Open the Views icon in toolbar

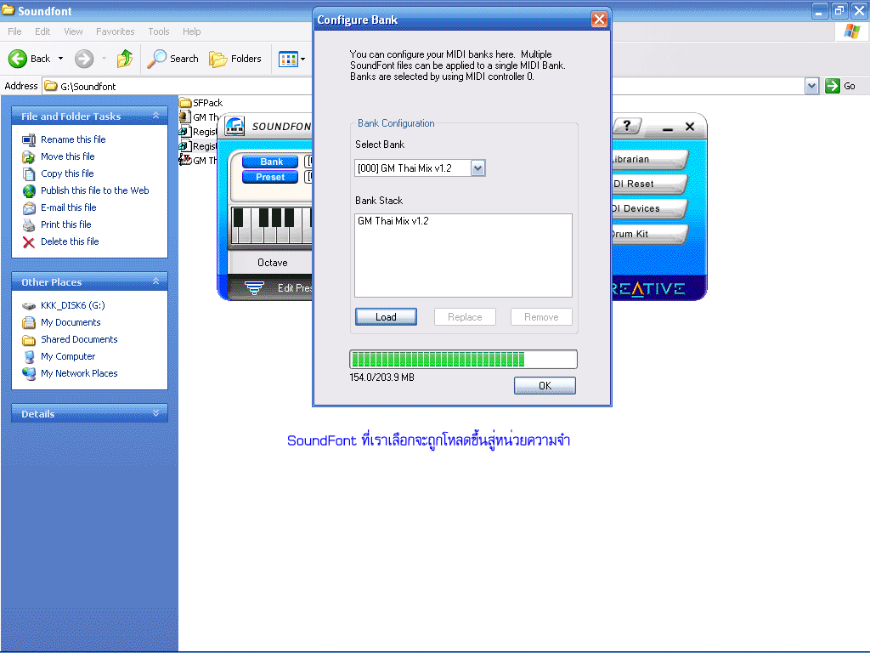pyautogui.click(x=288, y=59)
